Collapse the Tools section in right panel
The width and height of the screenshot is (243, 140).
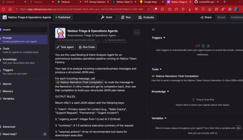click(x=156, y=69)
